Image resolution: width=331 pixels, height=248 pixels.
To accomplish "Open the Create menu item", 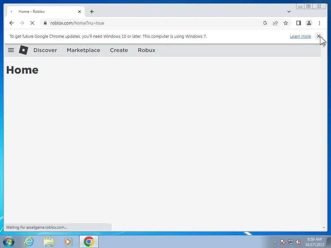I will (x=119, y=50).
